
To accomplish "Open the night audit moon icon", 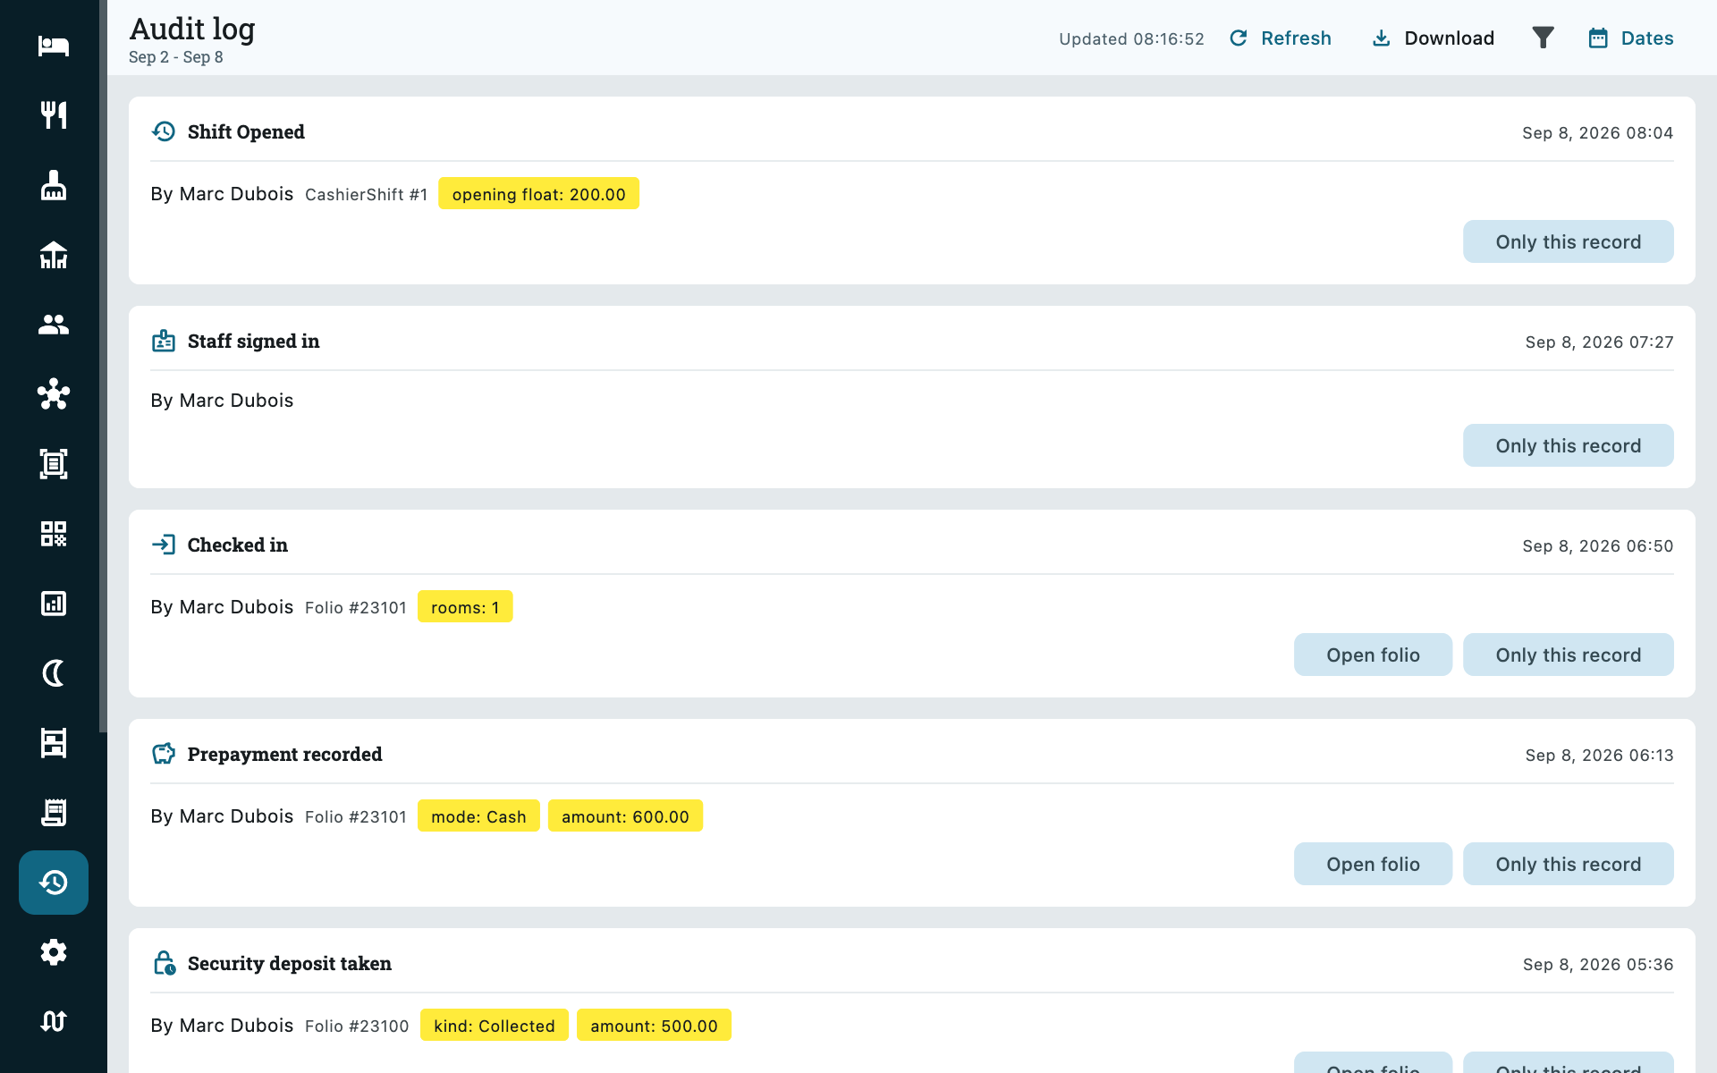I will pyautogui.click(x=54, y=673).
